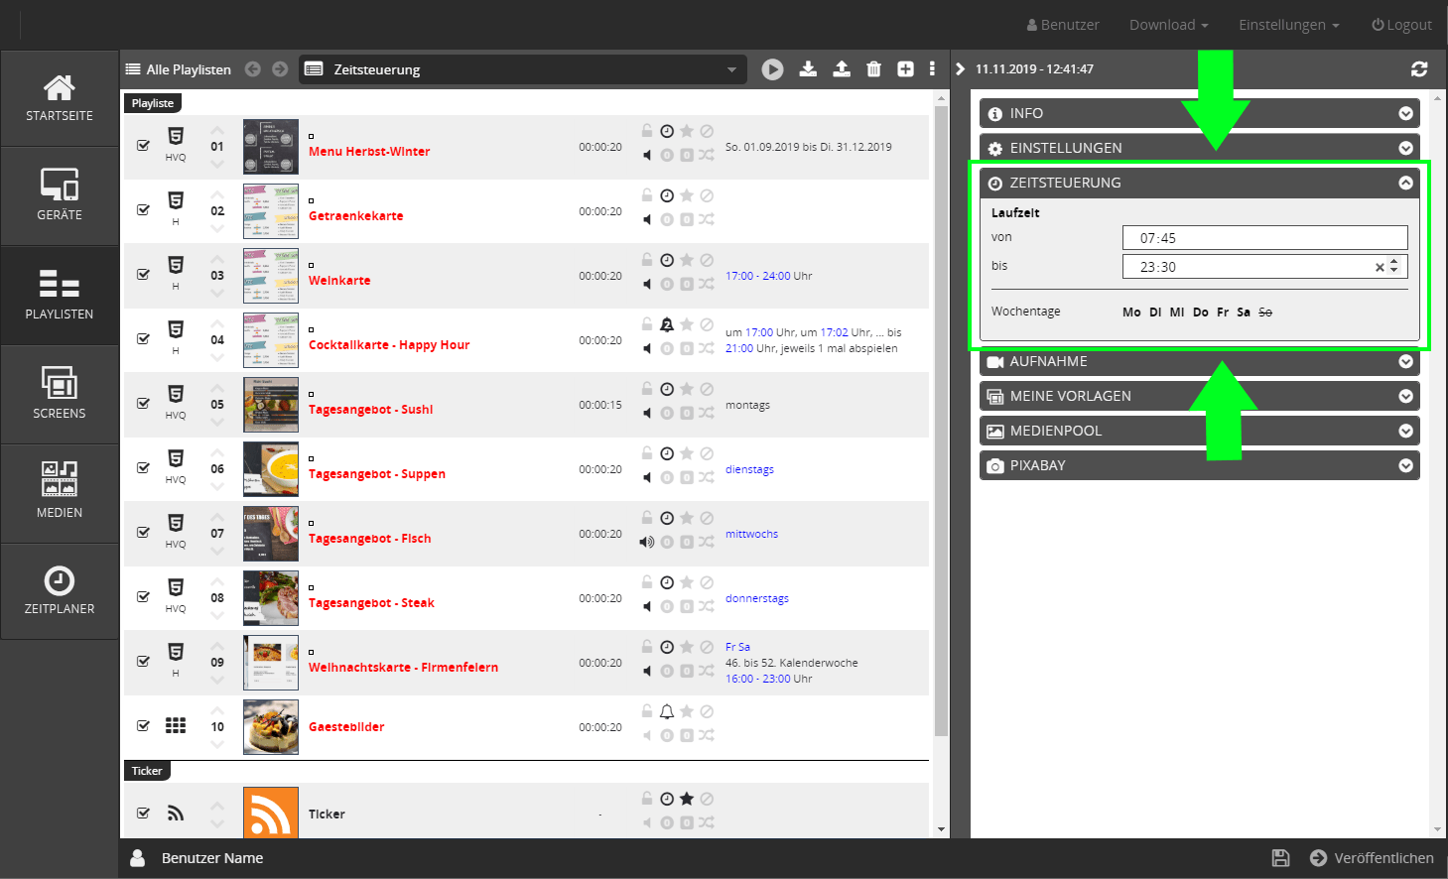
Task: Open the Zeitplaner clock in sidebar
Action: 60,591
